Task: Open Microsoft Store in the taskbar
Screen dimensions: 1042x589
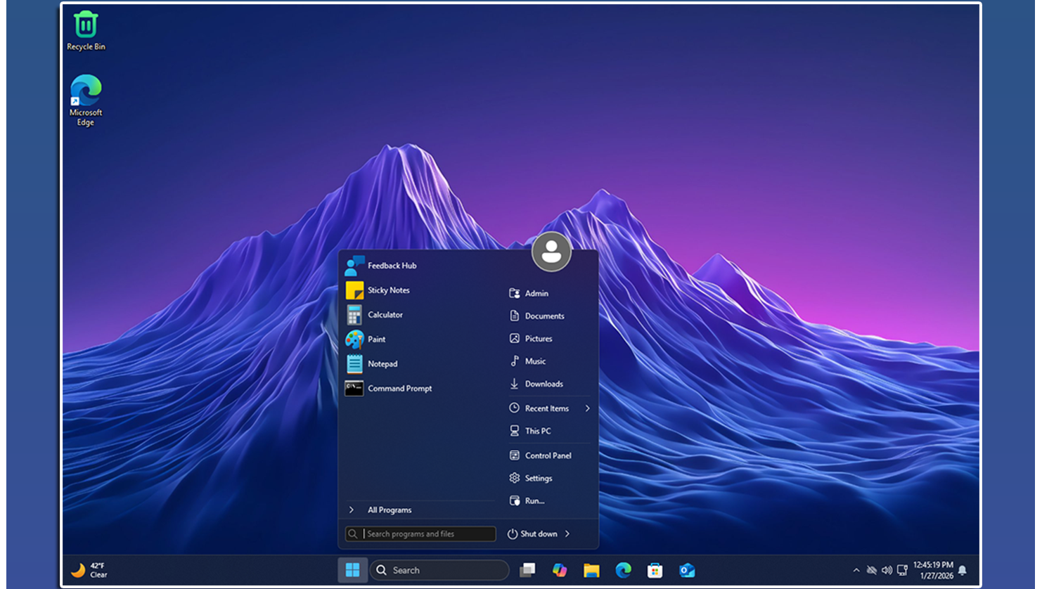Action: pos(655,570)
